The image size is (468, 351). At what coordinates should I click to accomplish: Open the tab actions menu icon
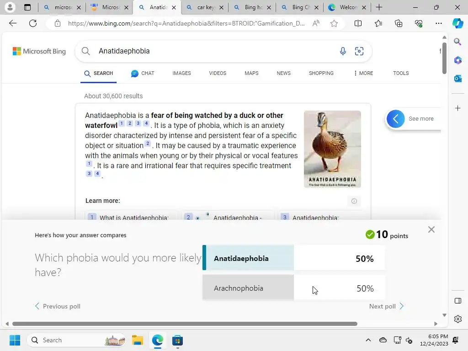[27, 7]
